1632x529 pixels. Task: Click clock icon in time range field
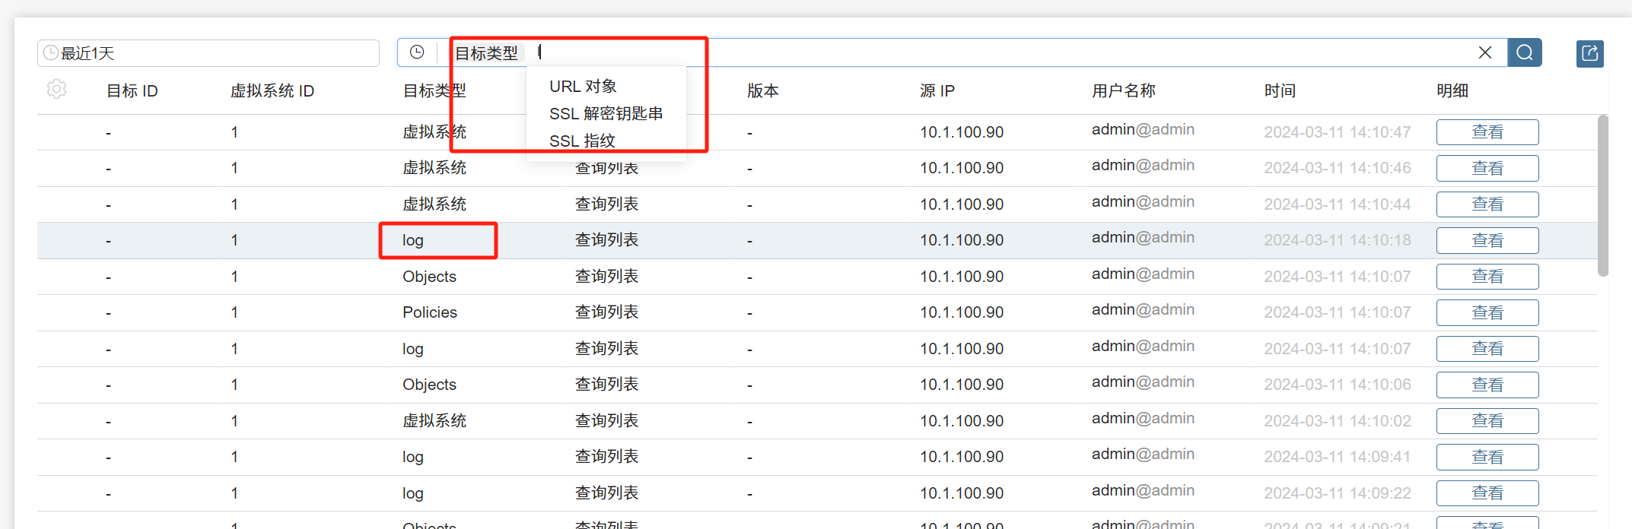click(x=51, y=53)
